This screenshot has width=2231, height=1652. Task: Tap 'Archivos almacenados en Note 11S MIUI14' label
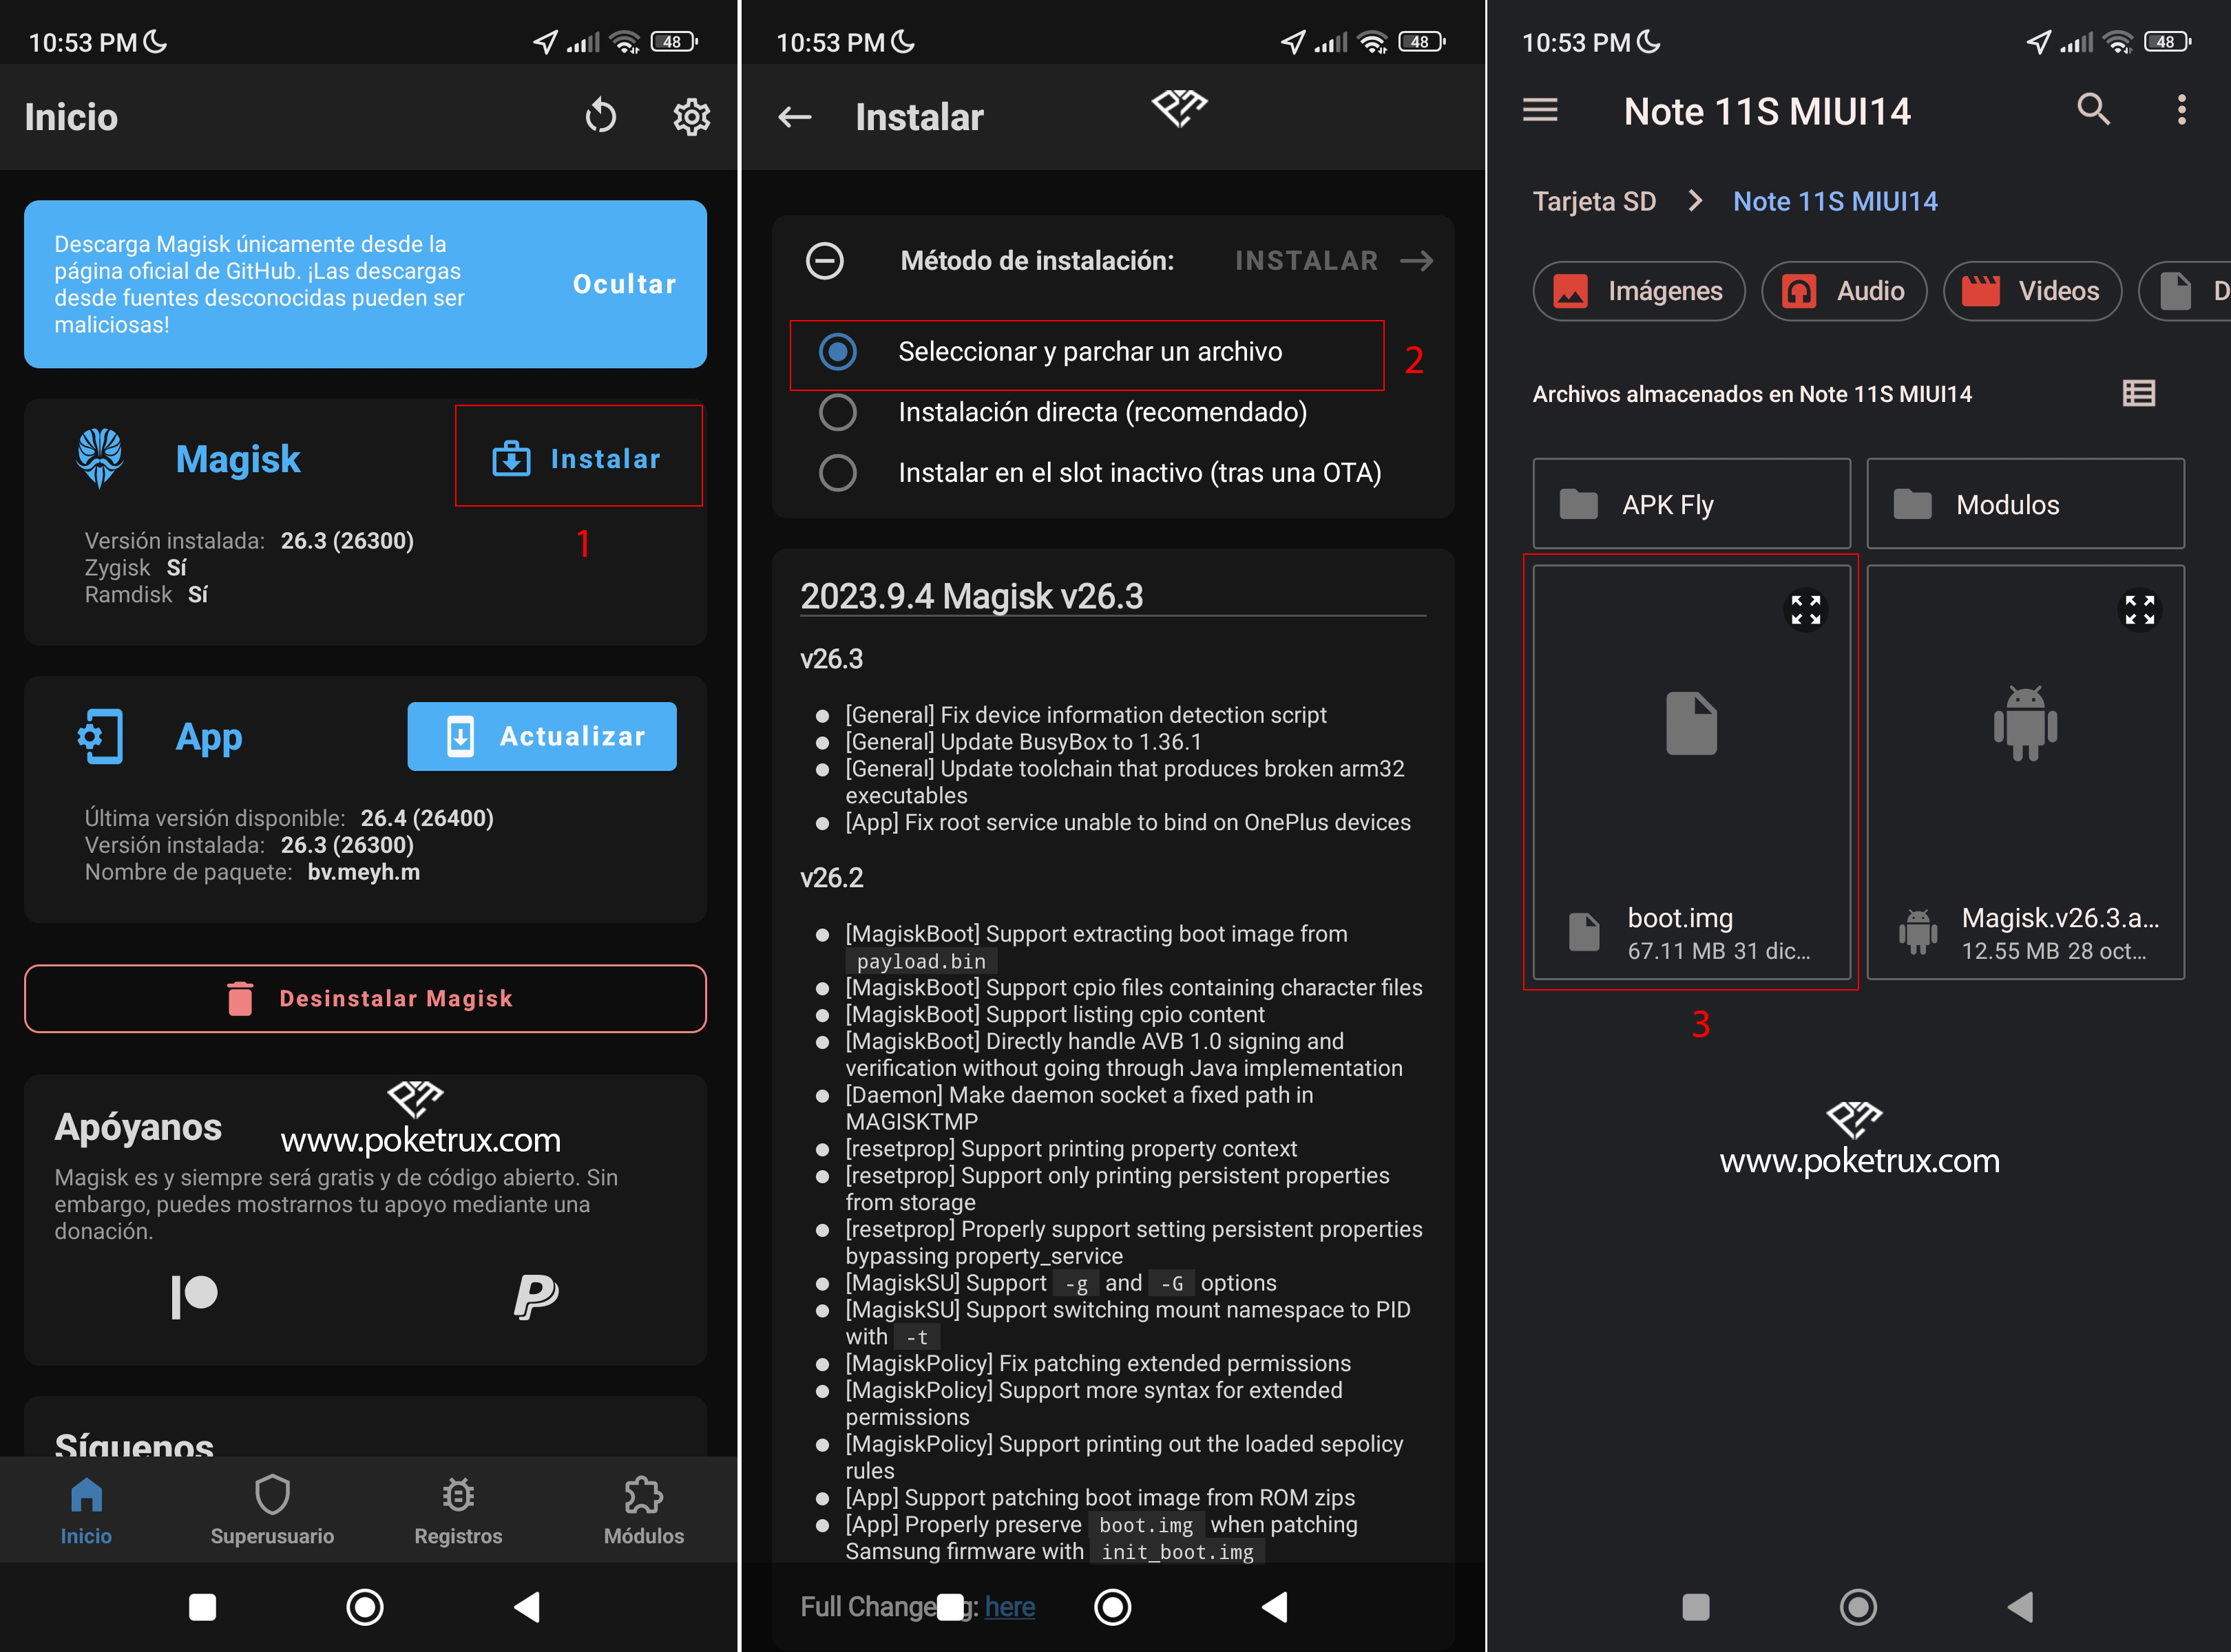(1752, 394)
